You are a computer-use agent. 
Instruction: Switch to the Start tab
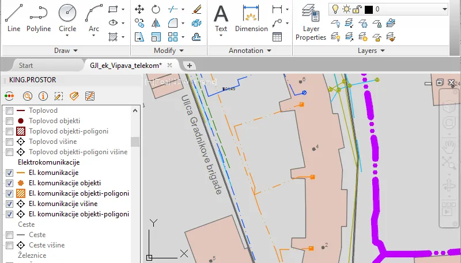26,65
